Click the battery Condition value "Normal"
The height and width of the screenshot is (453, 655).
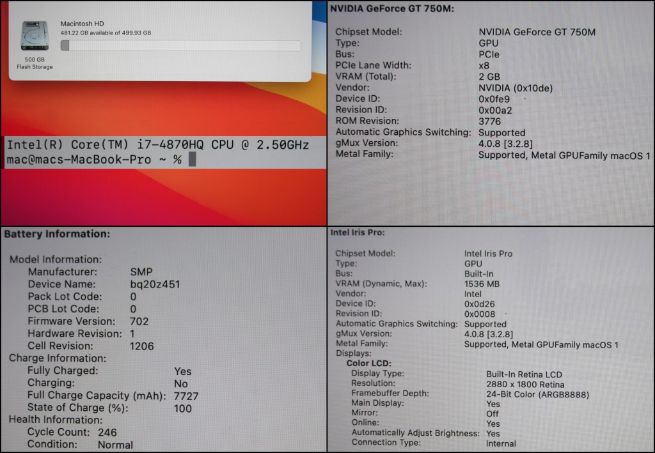point(115,445)
